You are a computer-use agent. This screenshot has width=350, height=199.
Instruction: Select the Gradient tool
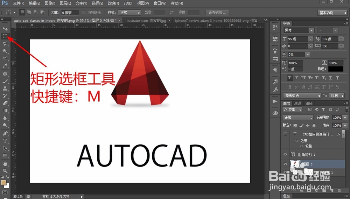5,111
